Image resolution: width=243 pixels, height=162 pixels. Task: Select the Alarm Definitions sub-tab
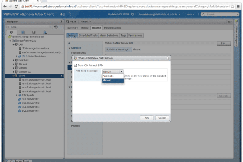point(109,35)
